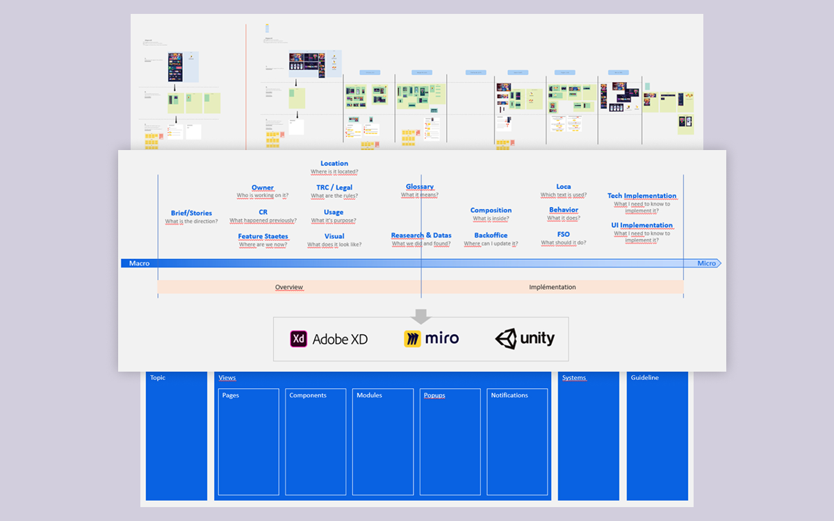Image resolution: width=834 pixels, height=521 pixels.
Task: Click the Micro label on arrow
Action: tap(707, 263)
